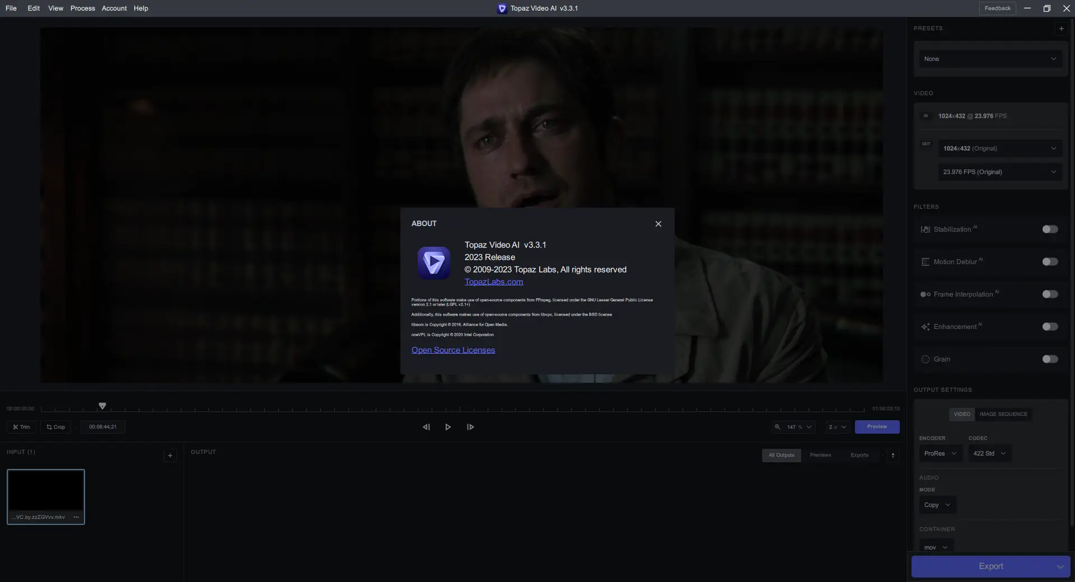The width and height of the screenshot is (1075, 582).
Task: Step back one frame
Action: [426, 427]
